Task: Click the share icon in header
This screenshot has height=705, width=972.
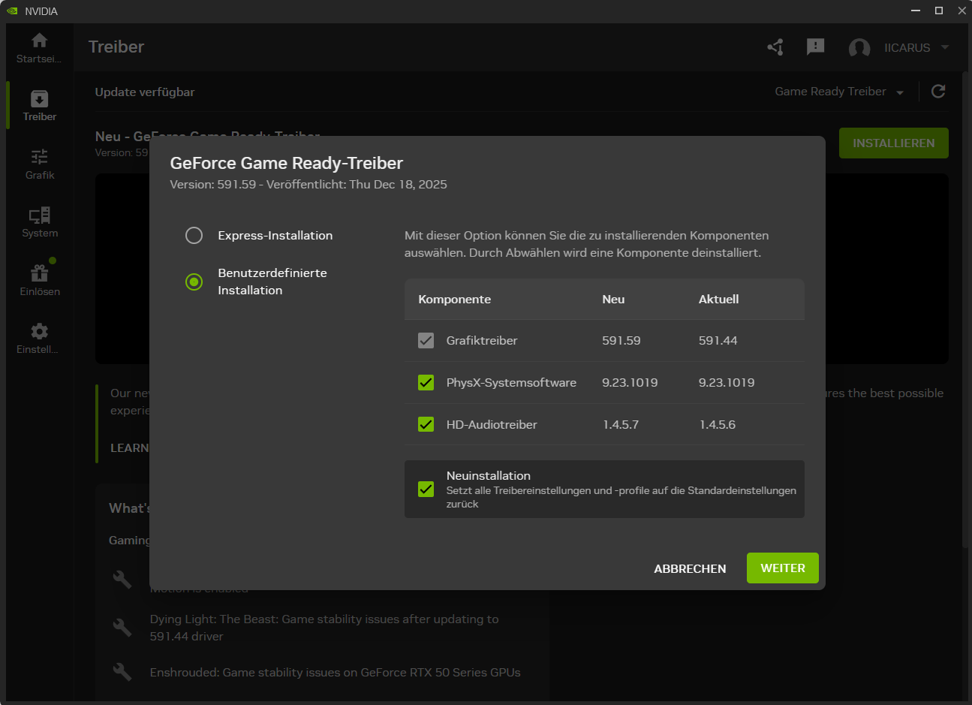Action: click(x=775, y=47)
